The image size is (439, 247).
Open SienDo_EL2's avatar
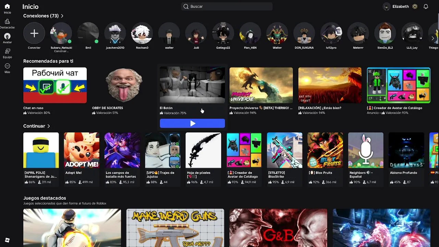click(x=385, y=33)
